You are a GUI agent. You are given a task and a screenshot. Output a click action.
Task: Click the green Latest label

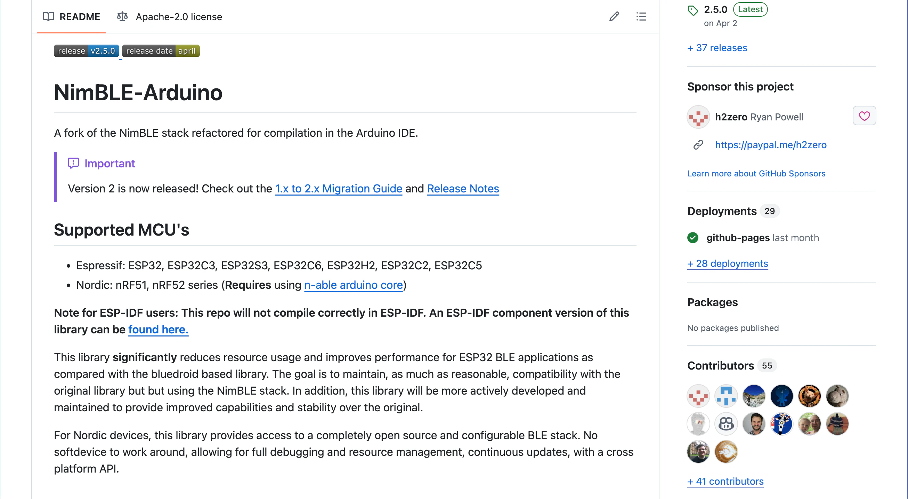750,9
